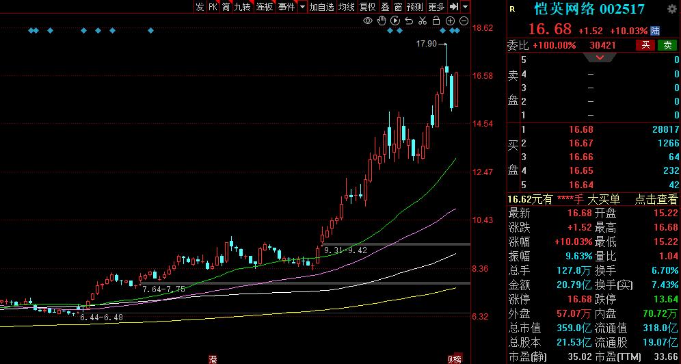Open dropdown arrow after 事件

[x=302, y=7]
